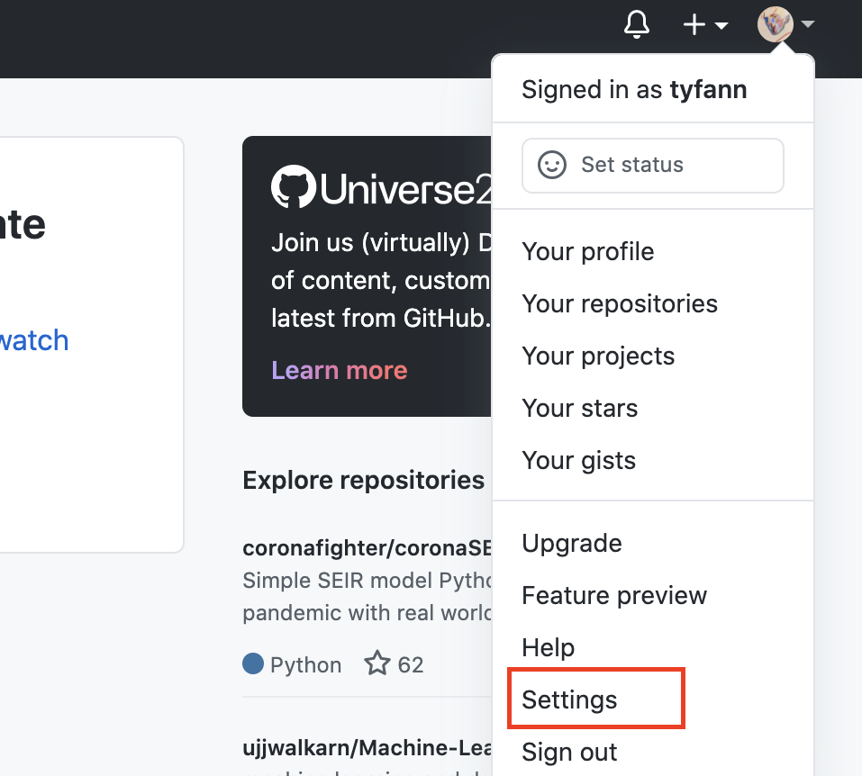Open Your gists entry
Image resolution: width=862 pixels, height=776 pixels.
tap(578, 461)
